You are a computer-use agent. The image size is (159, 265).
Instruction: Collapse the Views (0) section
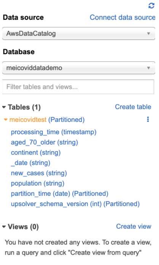pos(4,227)
